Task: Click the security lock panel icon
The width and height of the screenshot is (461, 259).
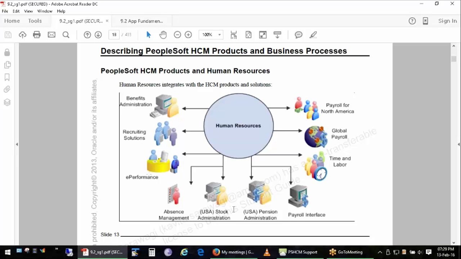Action: coord(7,53)
